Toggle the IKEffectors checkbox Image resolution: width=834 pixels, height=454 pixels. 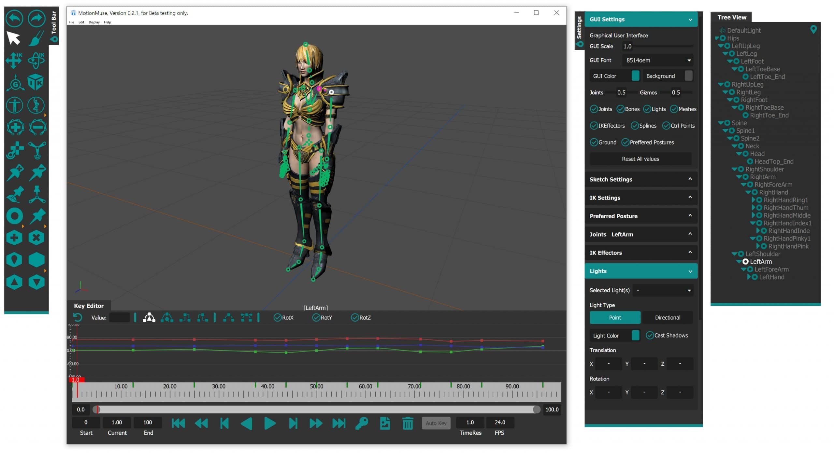coord(594,126)
